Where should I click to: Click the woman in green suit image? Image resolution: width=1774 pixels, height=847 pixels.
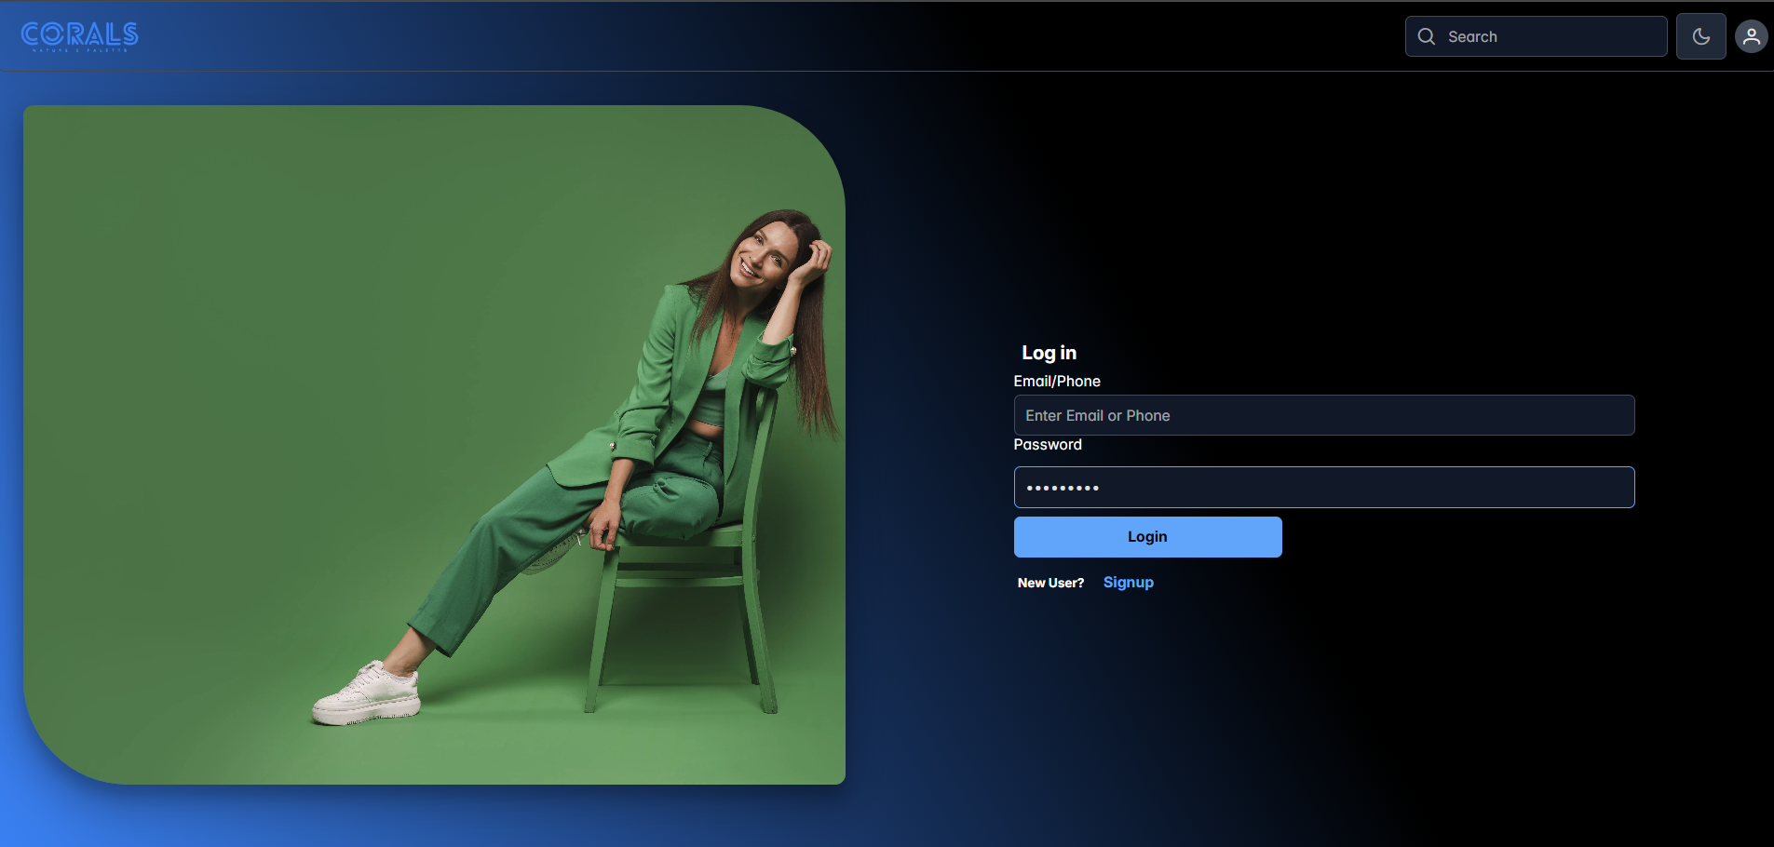coord(434,445)
